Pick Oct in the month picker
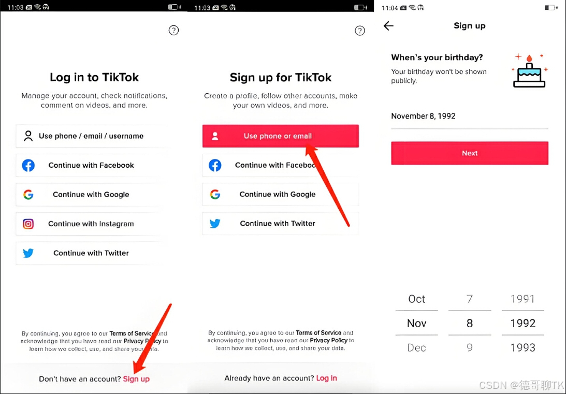Screen dimensions: 566x394 [x=416, y=299]
